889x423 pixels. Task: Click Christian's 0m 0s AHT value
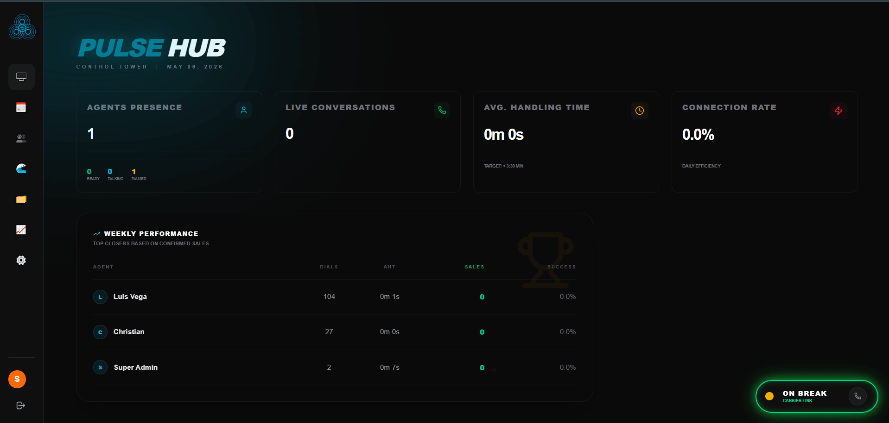(x=390, y=332)
